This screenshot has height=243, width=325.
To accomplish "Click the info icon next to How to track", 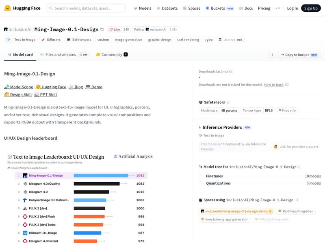I will point(287,85).
